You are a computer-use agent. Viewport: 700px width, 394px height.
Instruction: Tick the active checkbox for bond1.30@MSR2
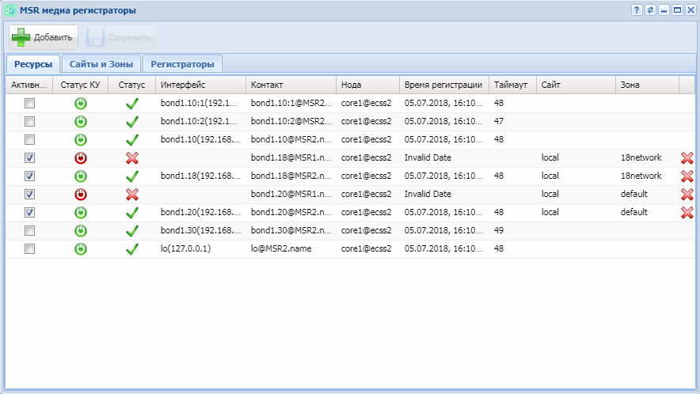[29, 230]
